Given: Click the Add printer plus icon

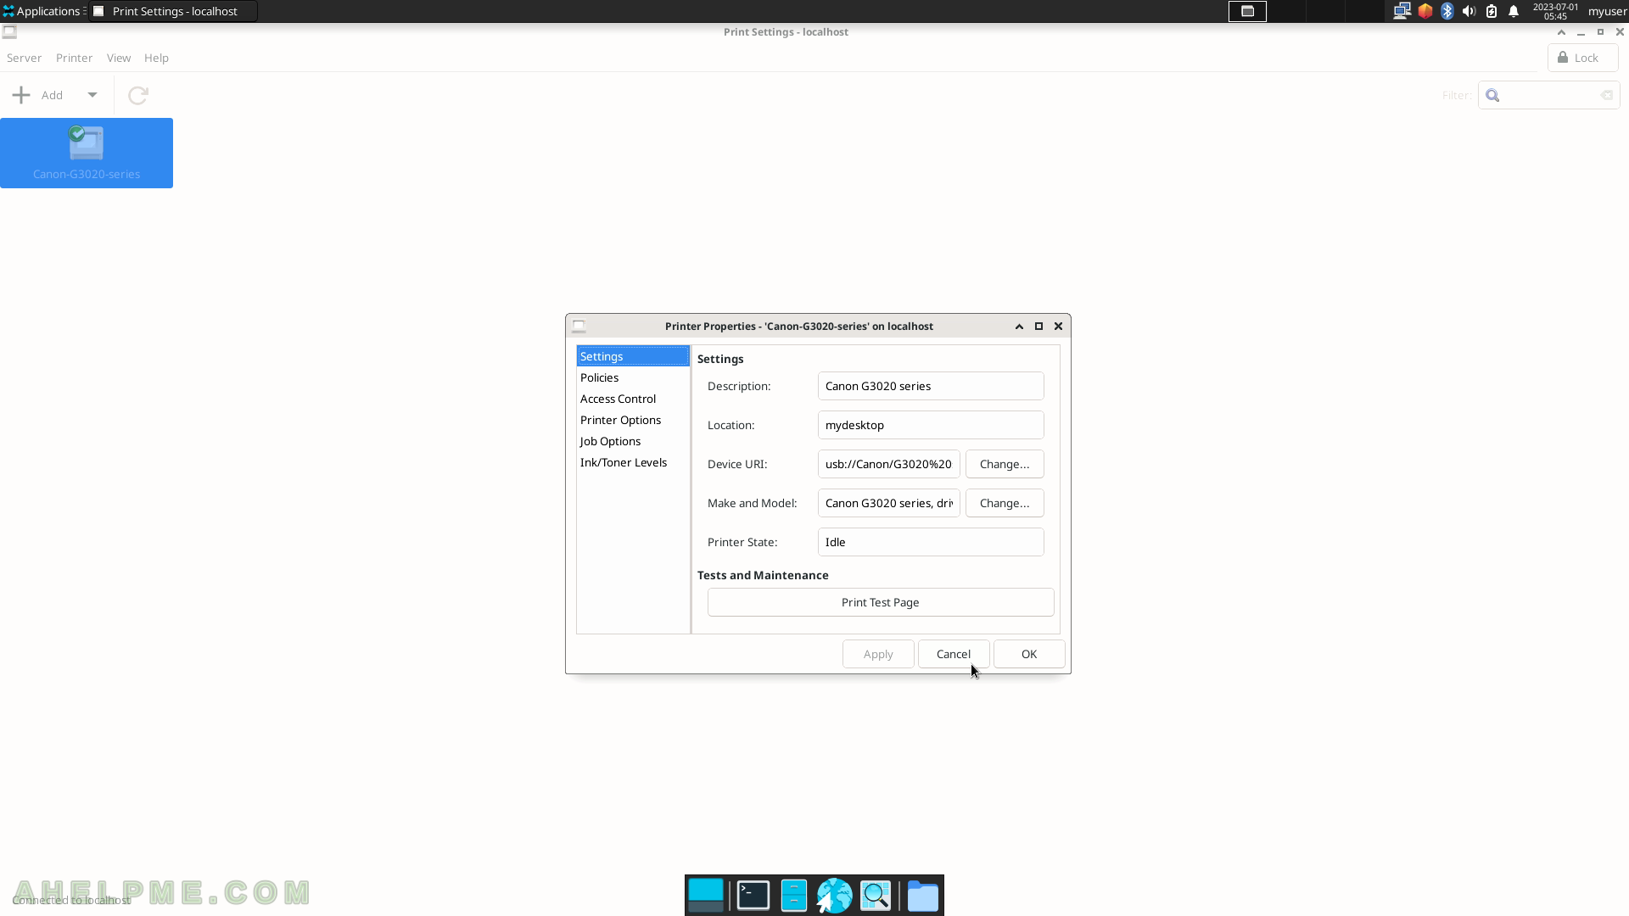Looking at the screenshot, I should click(x=21, y=95).
